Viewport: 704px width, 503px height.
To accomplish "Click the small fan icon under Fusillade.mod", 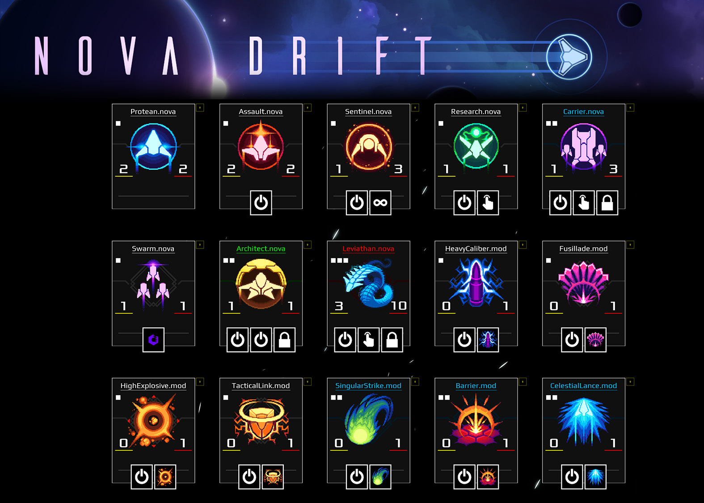I will [x=595, y=340].
